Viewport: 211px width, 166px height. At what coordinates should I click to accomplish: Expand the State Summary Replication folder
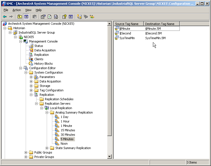47,148
